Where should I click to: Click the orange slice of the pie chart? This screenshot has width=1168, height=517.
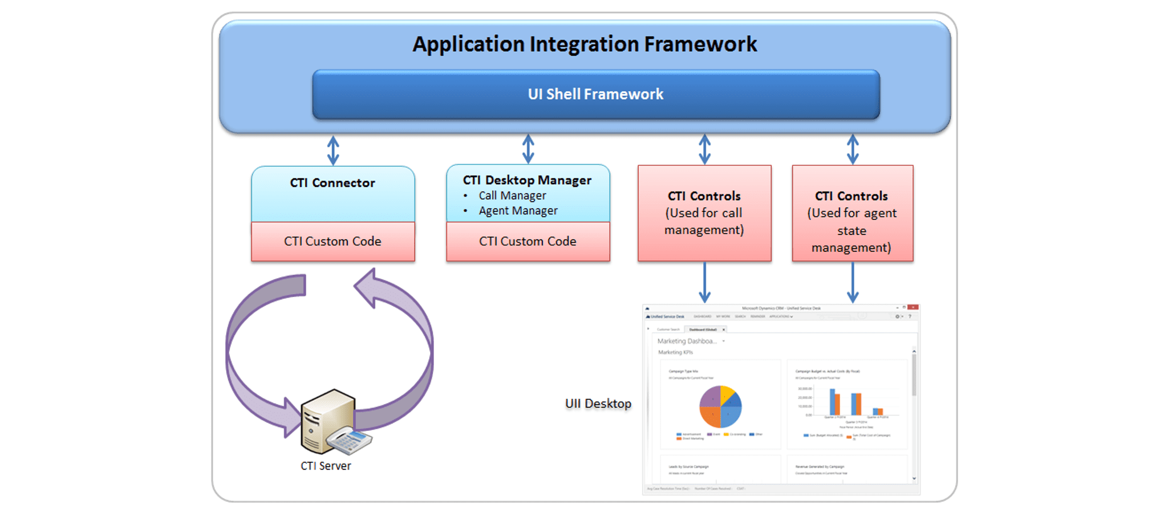(x=711, y=417)
